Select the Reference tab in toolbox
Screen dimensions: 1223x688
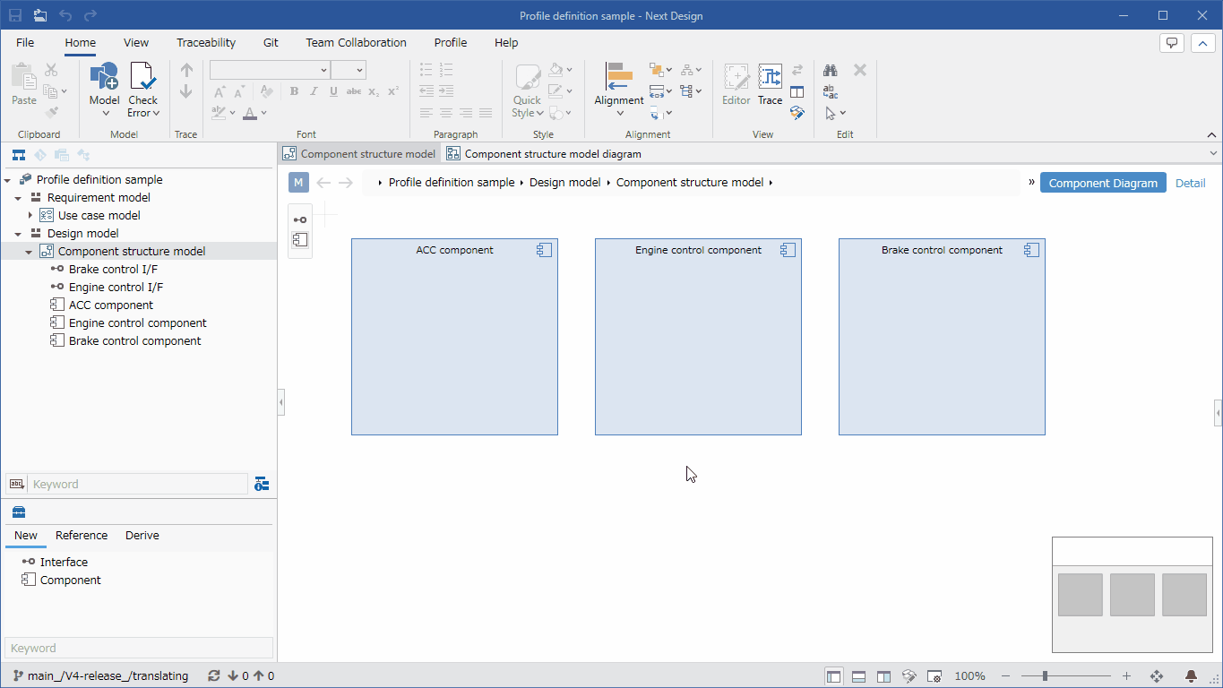82,536
